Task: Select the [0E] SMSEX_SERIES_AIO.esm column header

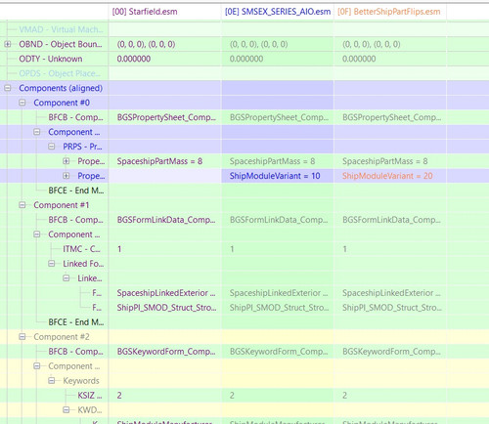Action: click(278, 12)
